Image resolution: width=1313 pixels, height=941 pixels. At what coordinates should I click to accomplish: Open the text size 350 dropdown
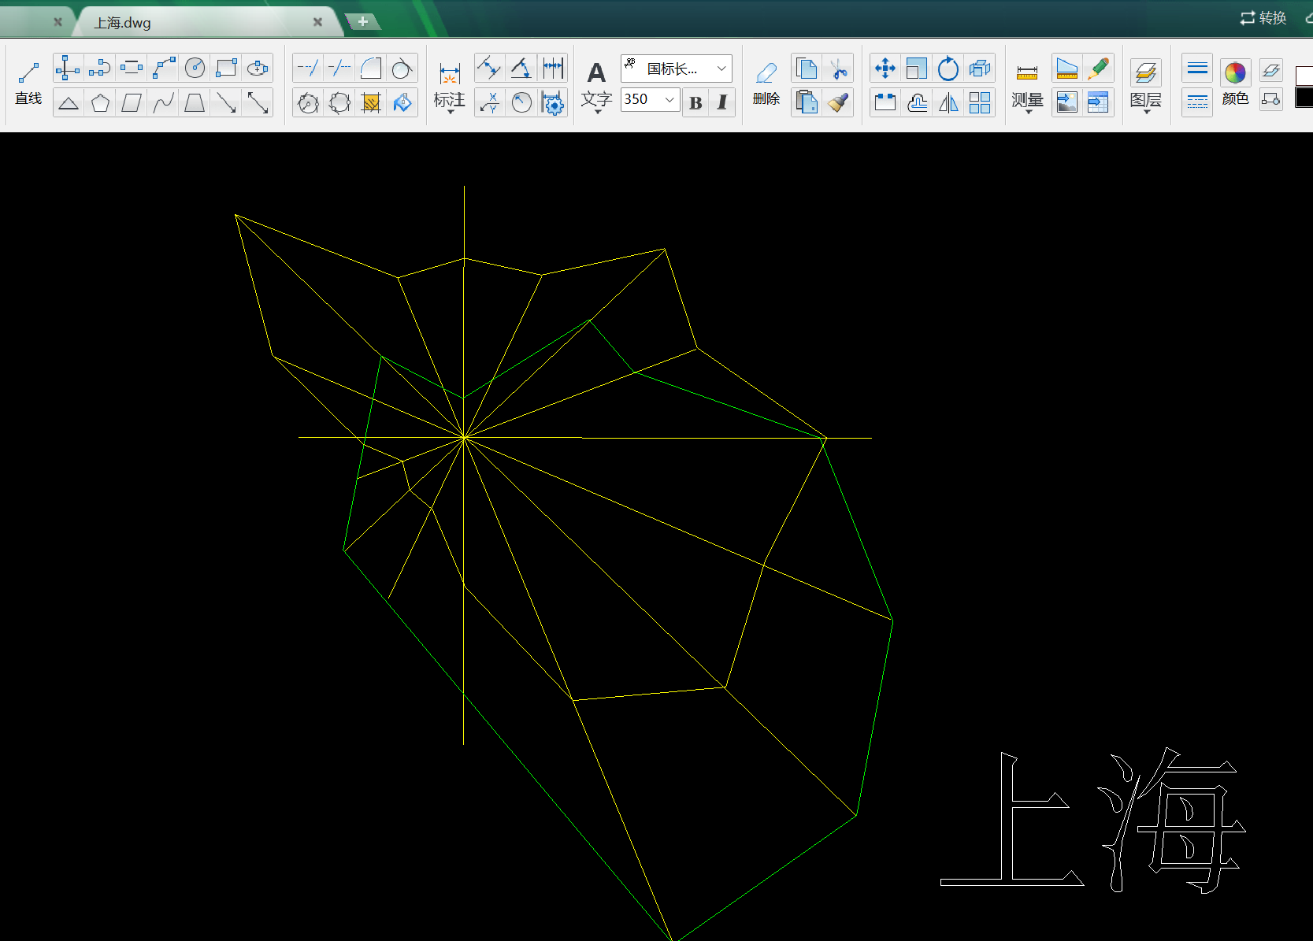click(651, 99)
